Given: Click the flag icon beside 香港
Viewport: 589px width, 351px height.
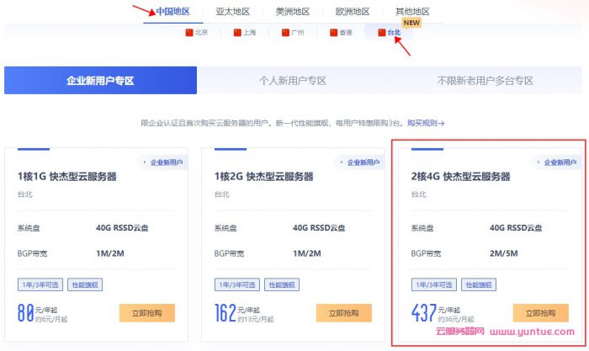Looking at the screenshot, I should (x=333, y=33).
